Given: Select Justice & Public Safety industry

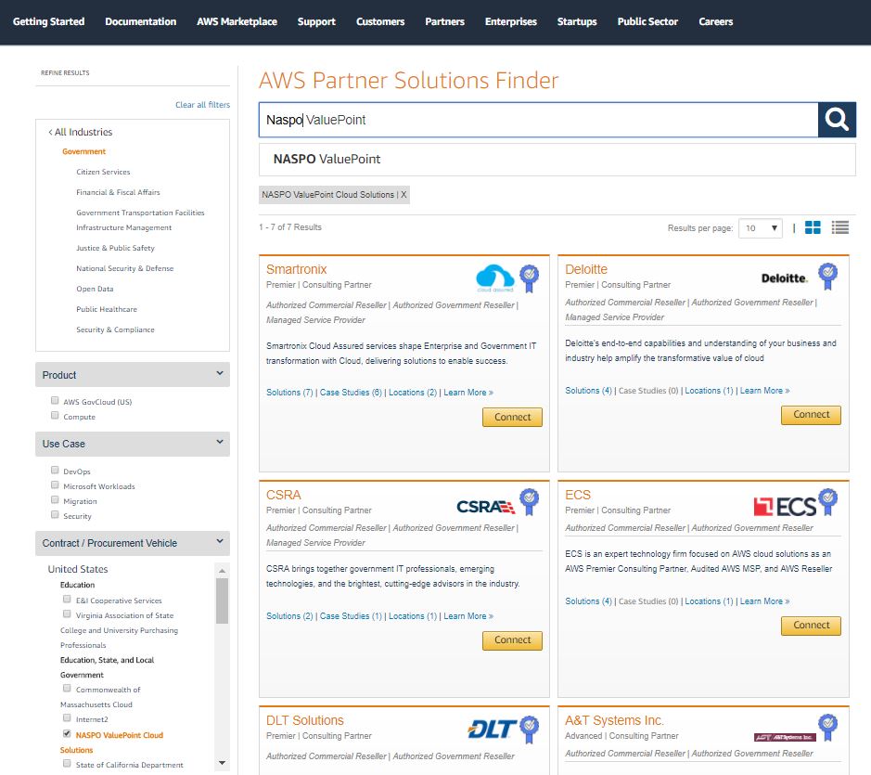Looking at the screenshot, I should (116, 248).
